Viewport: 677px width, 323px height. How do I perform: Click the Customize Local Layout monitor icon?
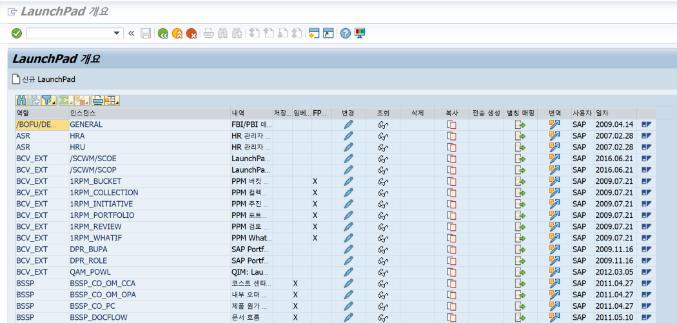click(360, 34)
